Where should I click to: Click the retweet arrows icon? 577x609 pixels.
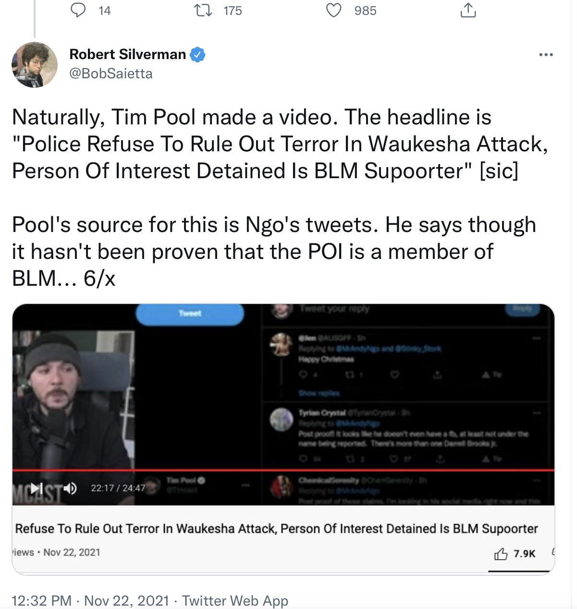pos(203,10)
